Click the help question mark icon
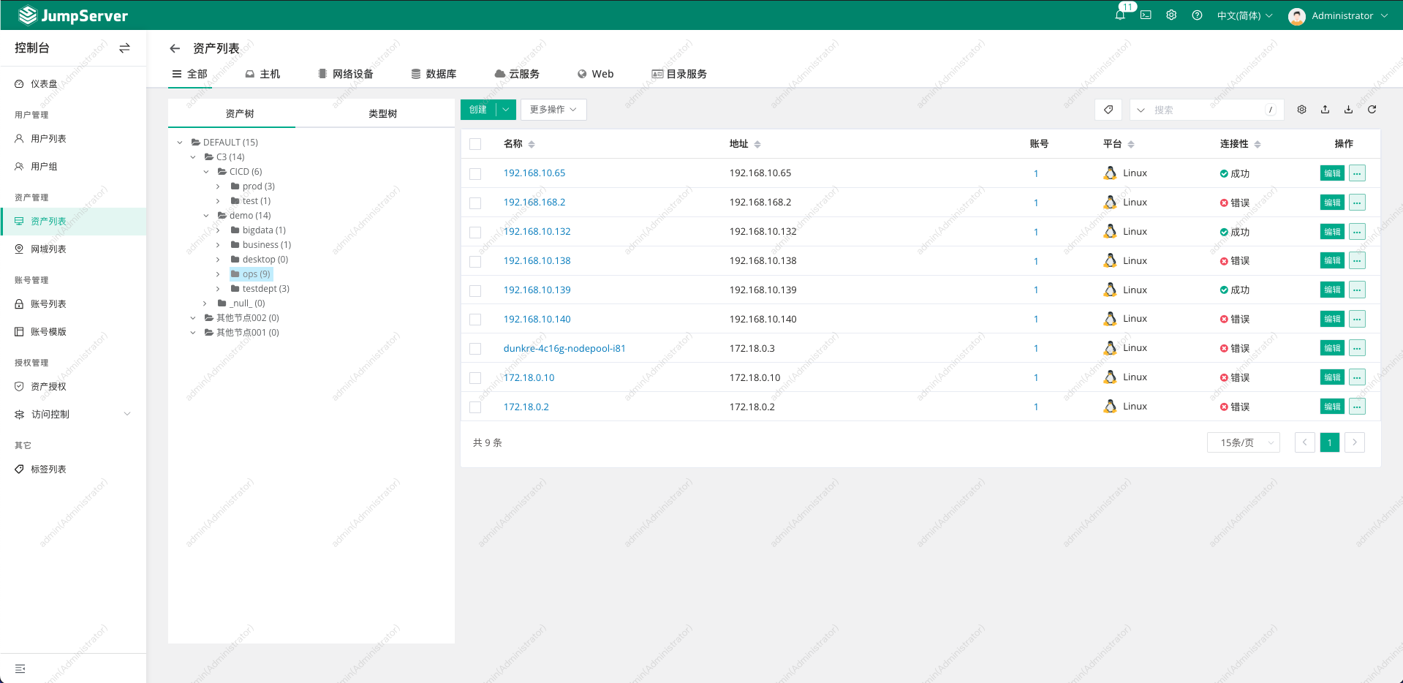 click(1197, 15)
